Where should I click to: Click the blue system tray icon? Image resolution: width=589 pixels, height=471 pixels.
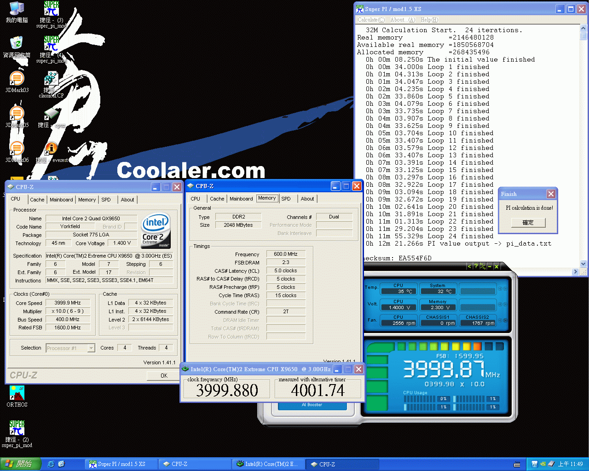point(535,464)
